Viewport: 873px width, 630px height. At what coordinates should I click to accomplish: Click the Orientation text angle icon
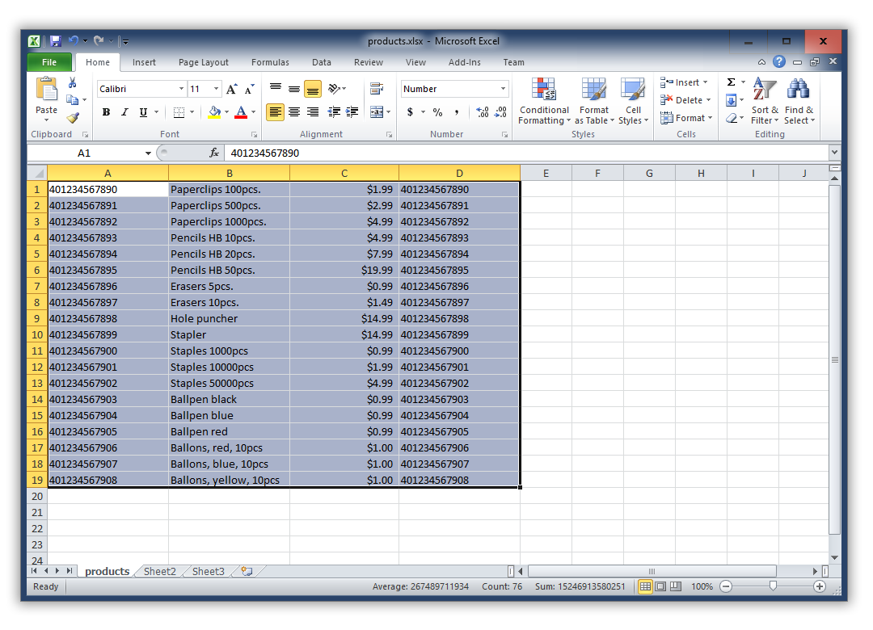tap(335, 89)
